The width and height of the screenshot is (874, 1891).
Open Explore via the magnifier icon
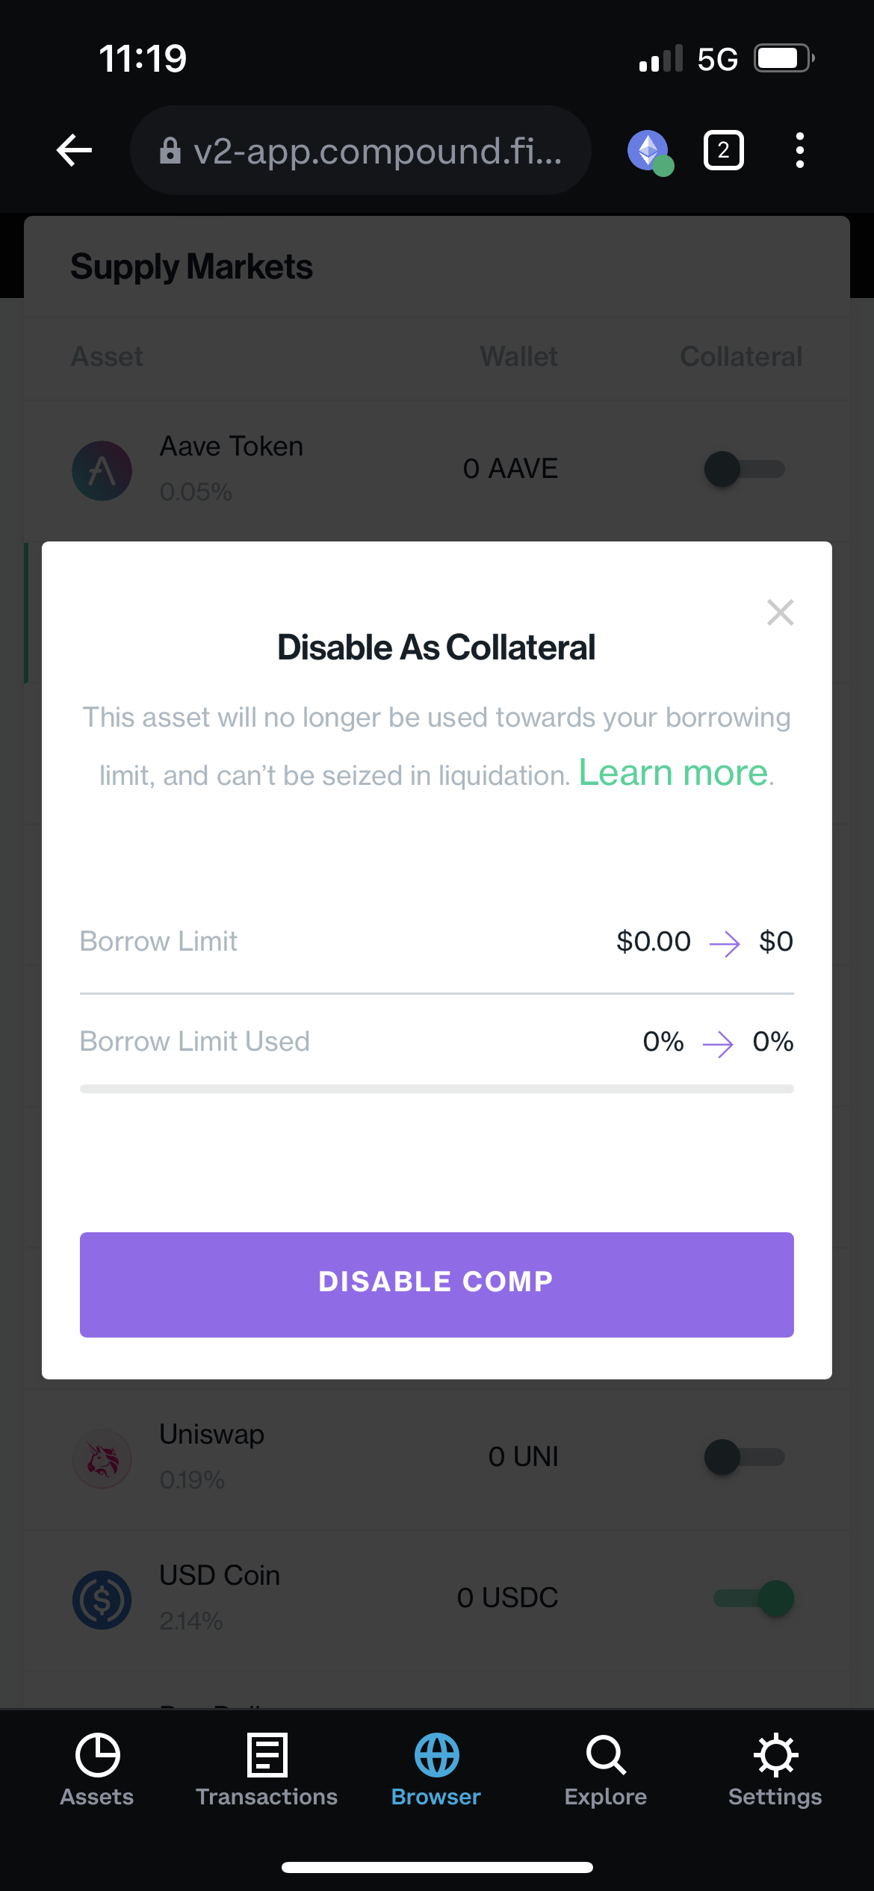[x=605, y=1755]
